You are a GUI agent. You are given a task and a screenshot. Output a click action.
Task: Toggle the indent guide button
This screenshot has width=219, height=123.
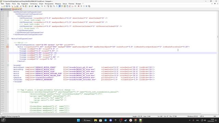59,6
